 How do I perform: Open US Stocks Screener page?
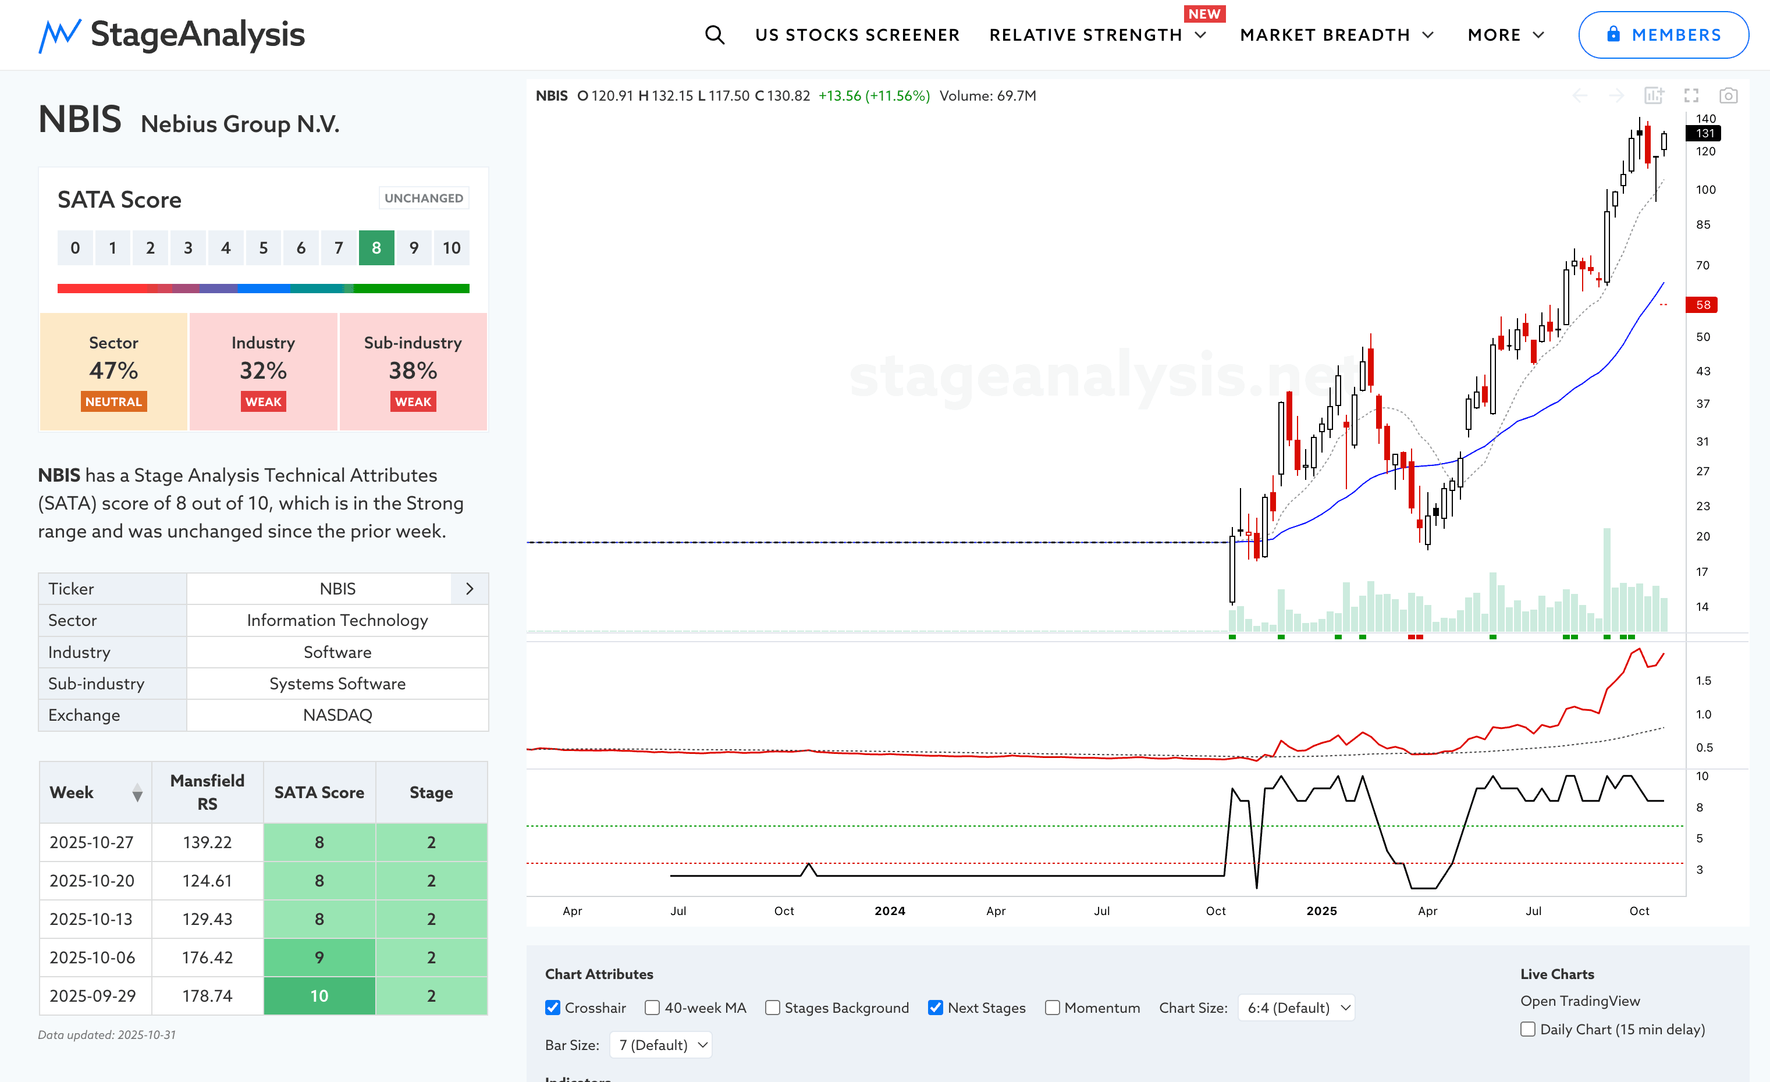point(857,34)
